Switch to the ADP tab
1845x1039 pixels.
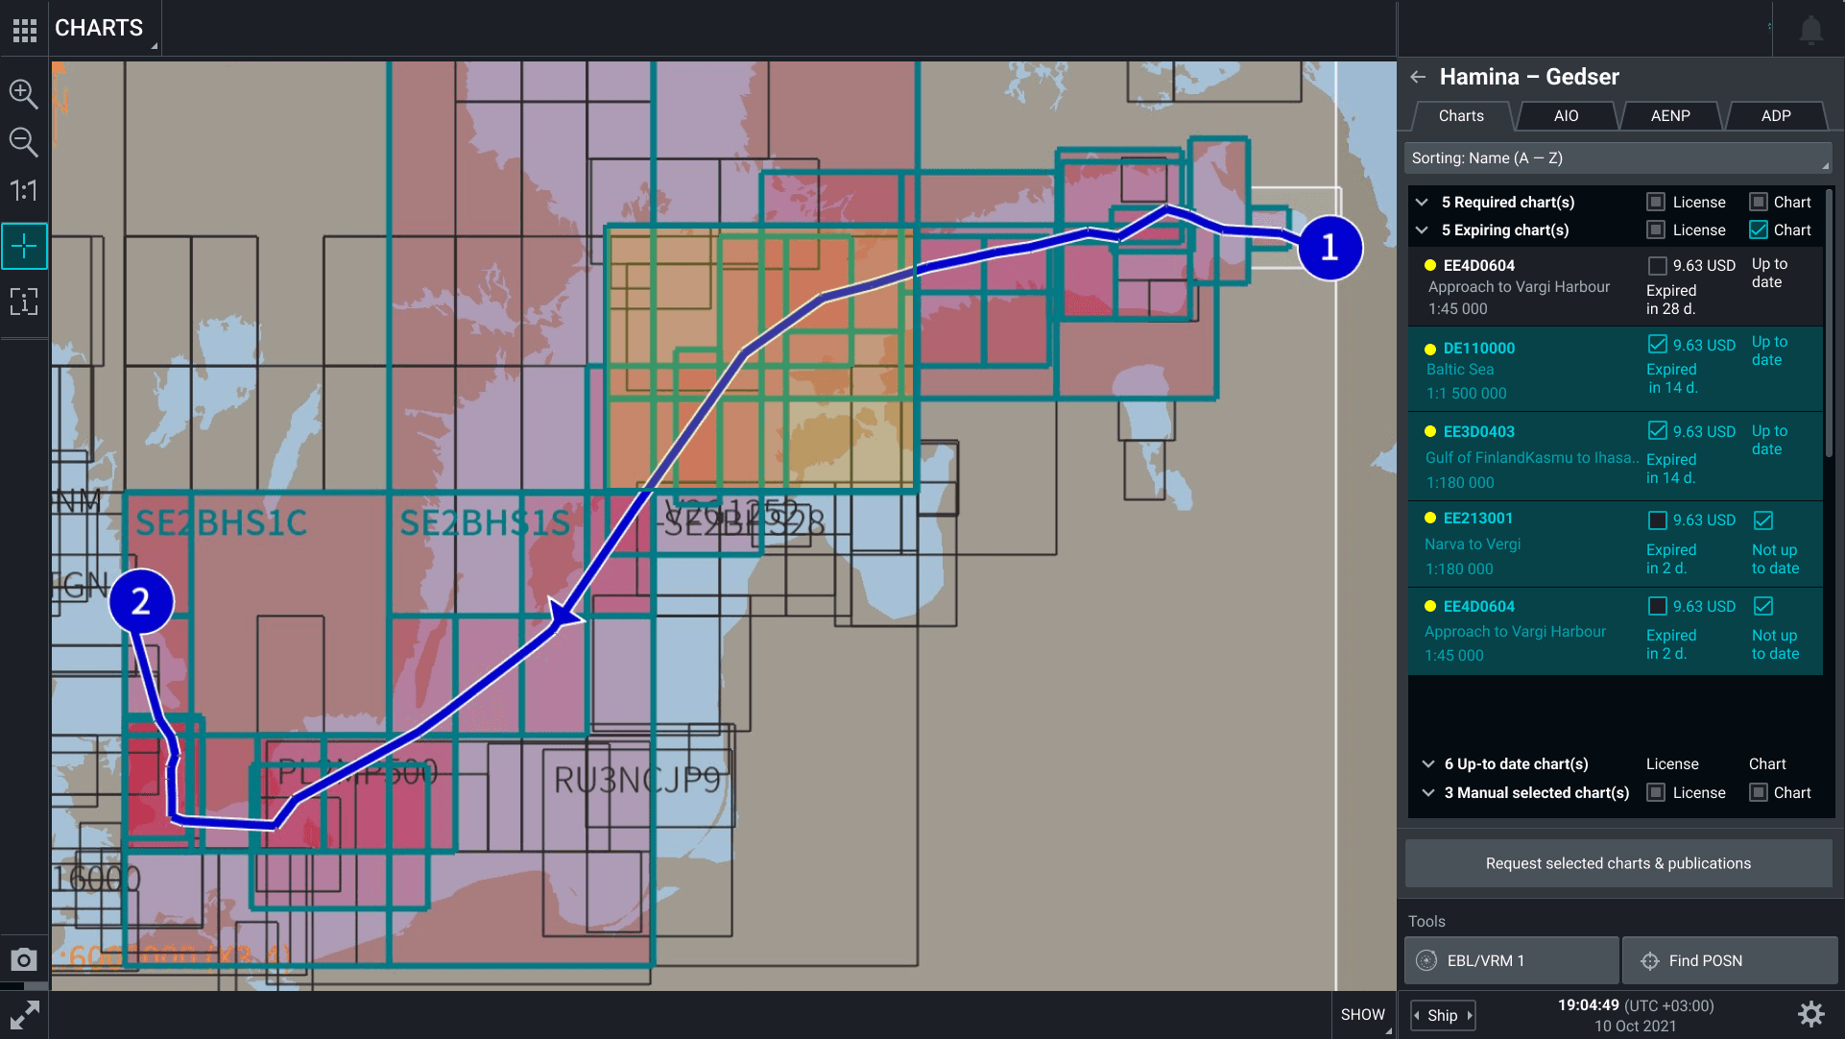pos(1775,115)
